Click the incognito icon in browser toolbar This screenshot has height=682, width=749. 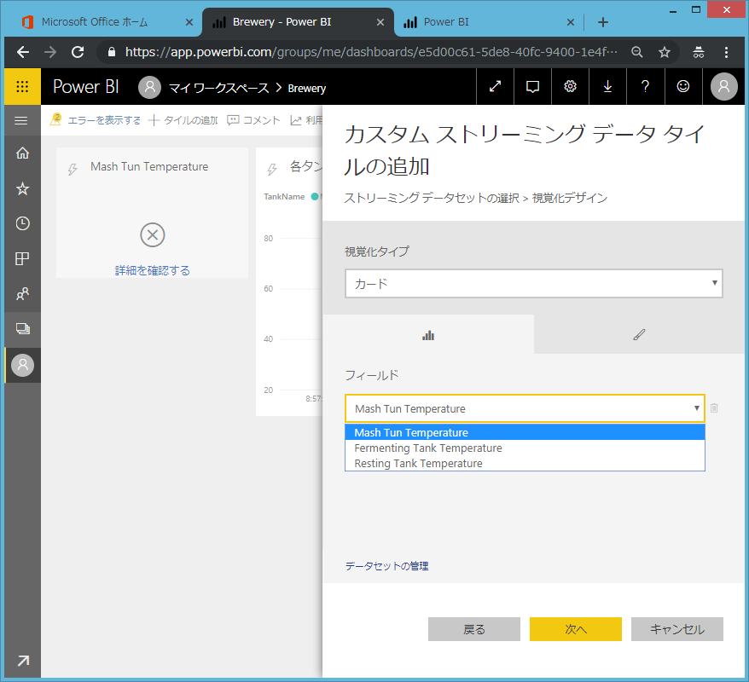pyautogui.click(x=699, y=52)
